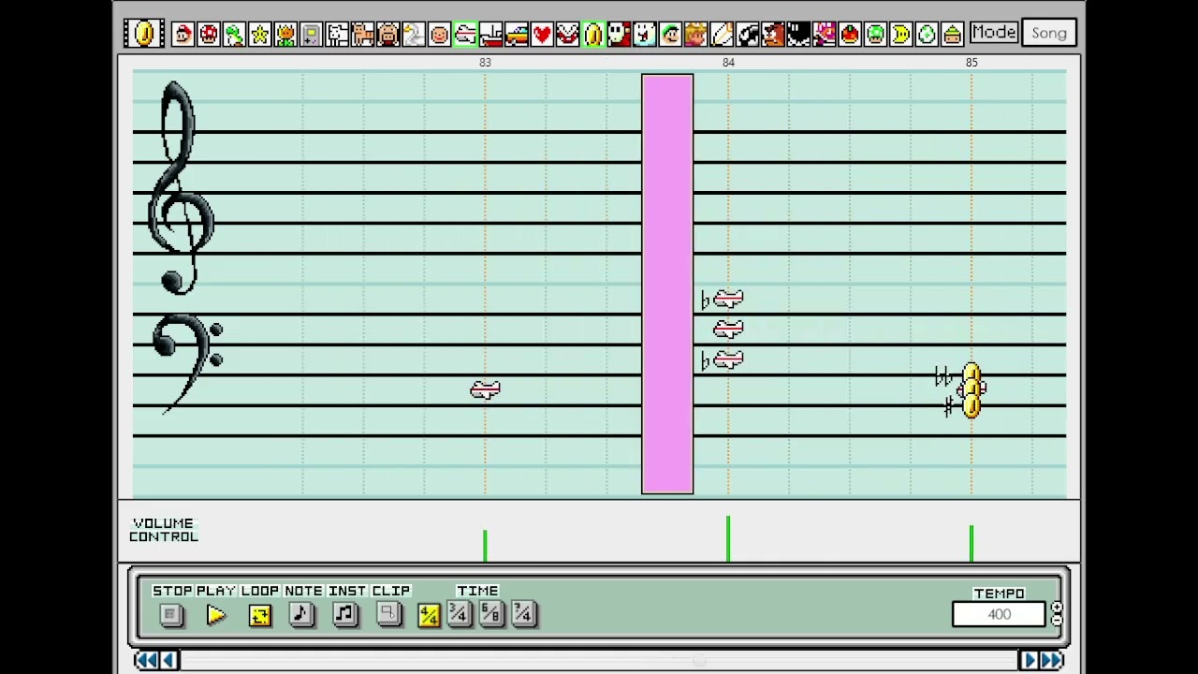
Task: Select the green 1-up mushroom instrument
Action: click(875, 35)
